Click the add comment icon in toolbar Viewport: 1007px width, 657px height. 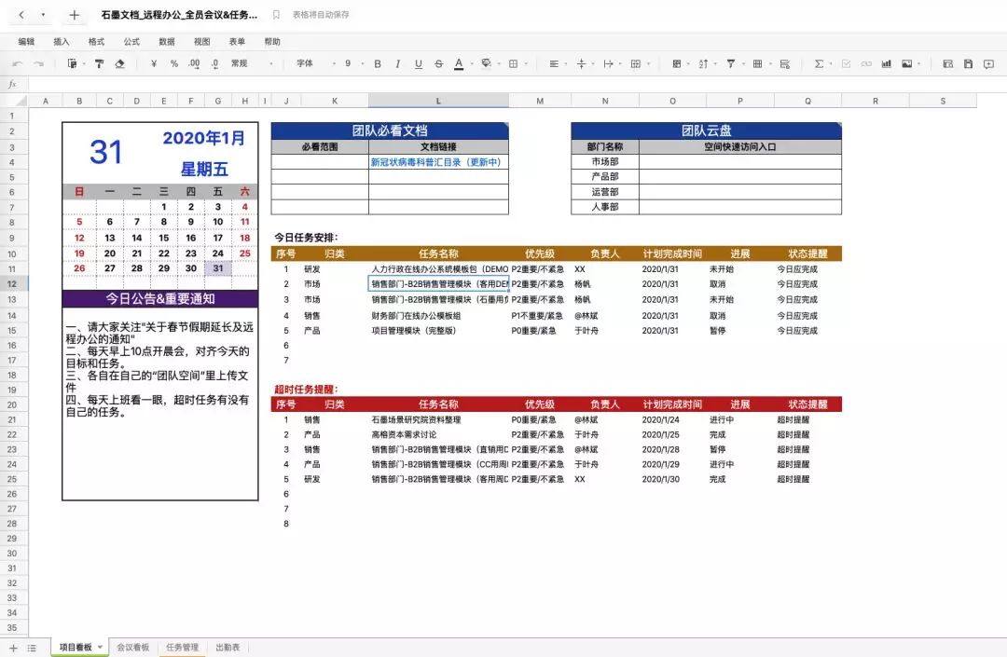[x=988, y=64]
